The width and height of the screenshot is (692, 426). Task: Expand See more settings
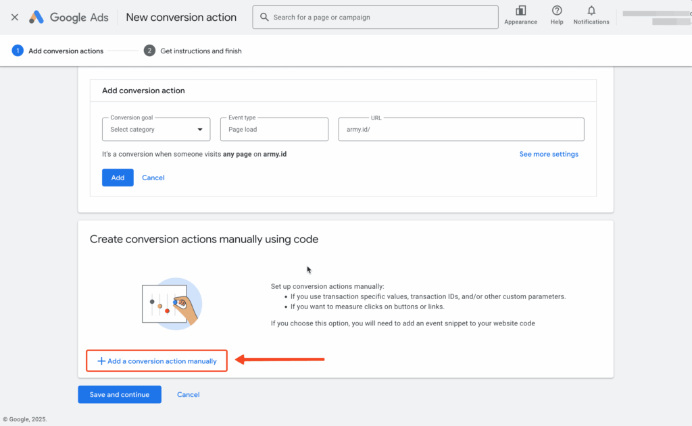click(549, 154)
